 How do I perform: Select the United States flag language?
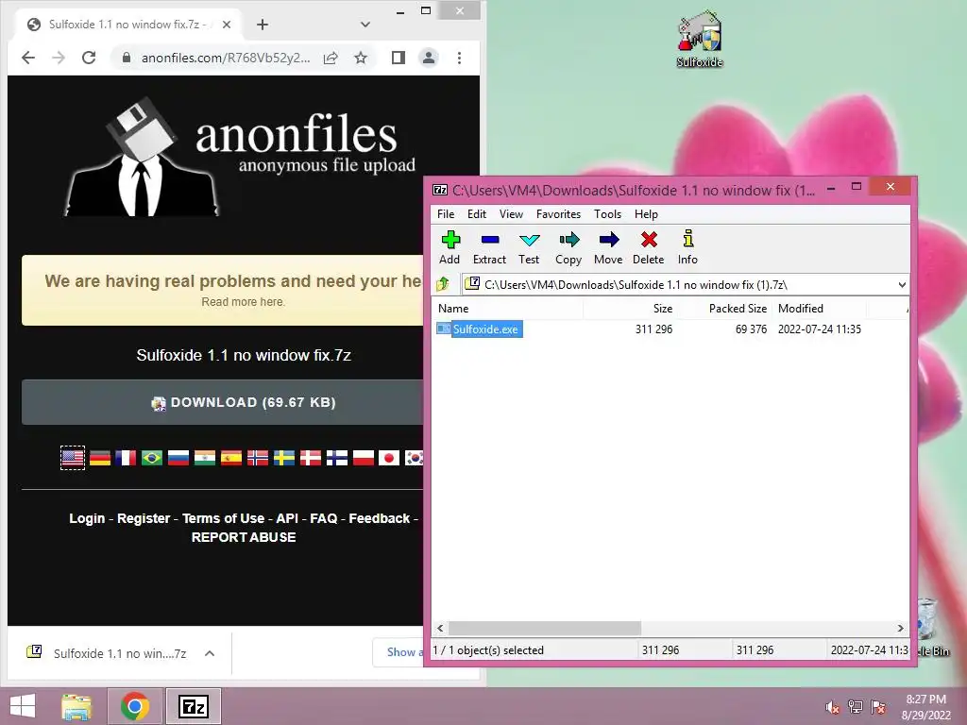(x=73, y=458)
